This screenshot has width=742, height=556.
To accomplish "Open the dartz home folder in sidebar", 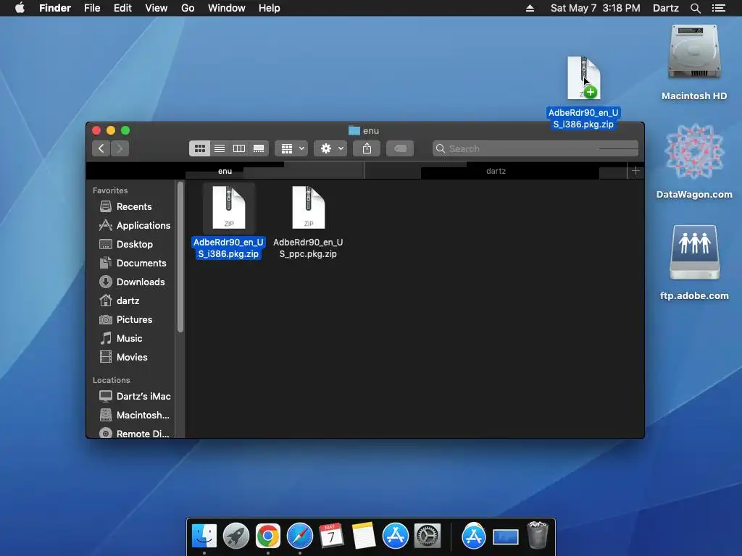I will click(120, 300).
